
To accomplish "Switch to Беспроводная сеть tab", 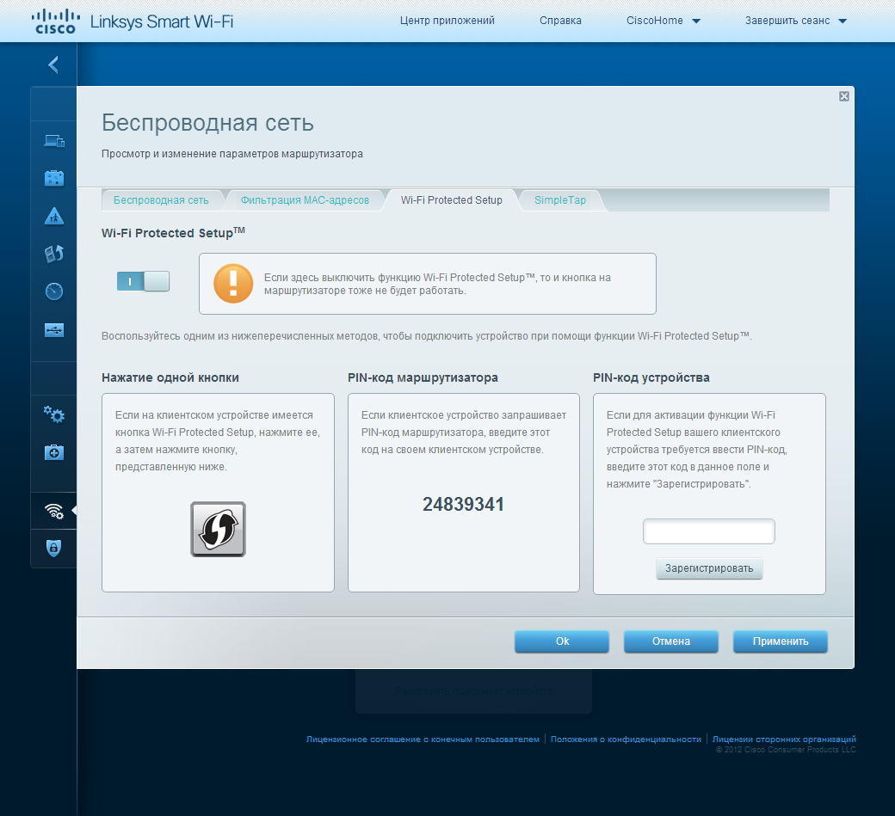I will [x=161, y=200].
